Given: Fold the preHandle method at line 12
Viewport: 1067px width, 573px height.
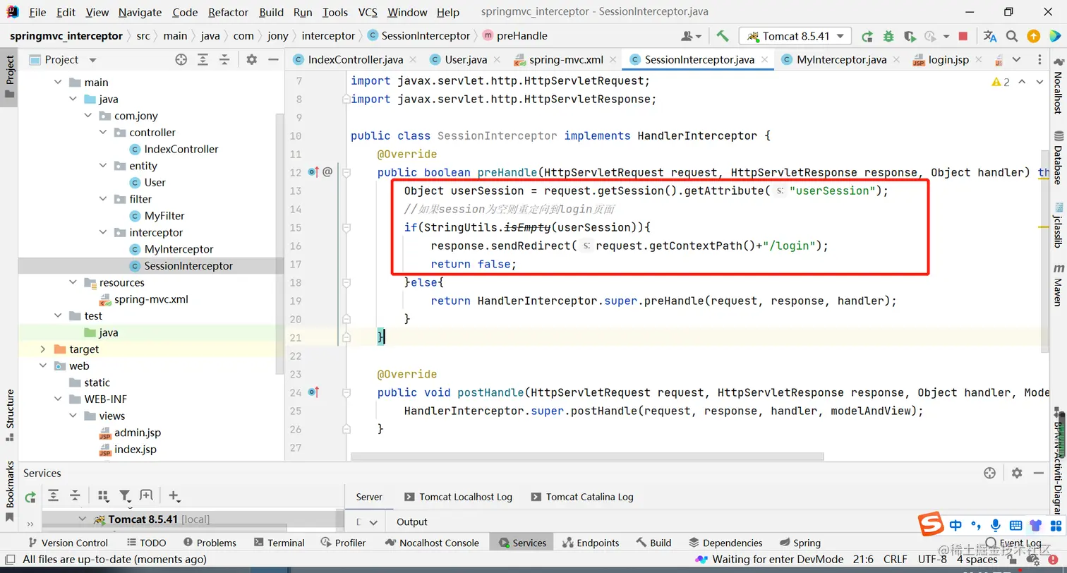Looking at the screenshot, I should (346, 171).
